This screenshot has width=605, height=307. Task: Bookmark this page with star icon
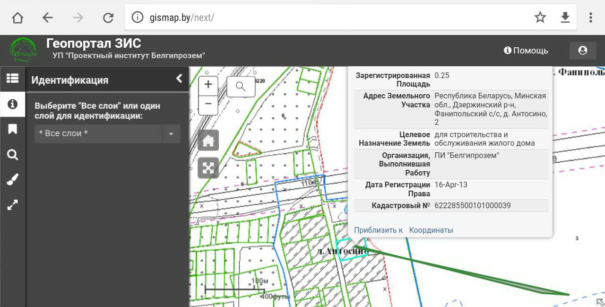540,18
